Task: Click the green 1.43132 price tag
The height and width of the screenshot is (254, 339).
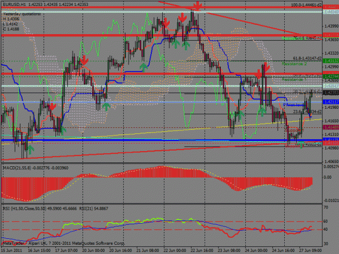Action: pyautogui.click(x=330, y=61)
